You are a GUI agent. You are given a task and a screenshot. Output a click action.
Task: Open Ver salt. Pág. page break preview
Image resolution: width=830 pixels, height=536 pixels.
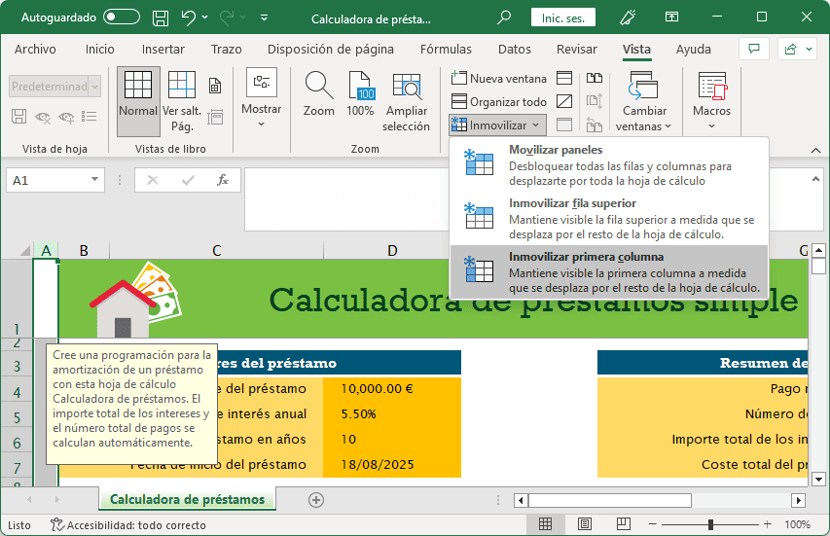tap(182, 100)
